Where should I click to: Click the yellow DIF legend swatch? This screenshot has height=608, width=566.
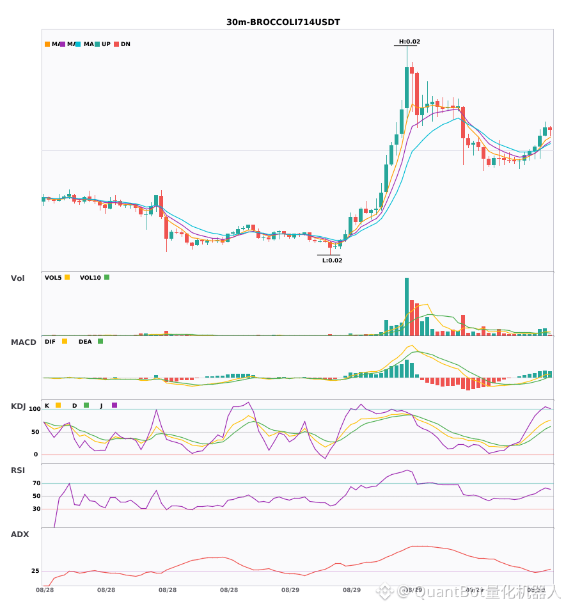click(65, 341)
